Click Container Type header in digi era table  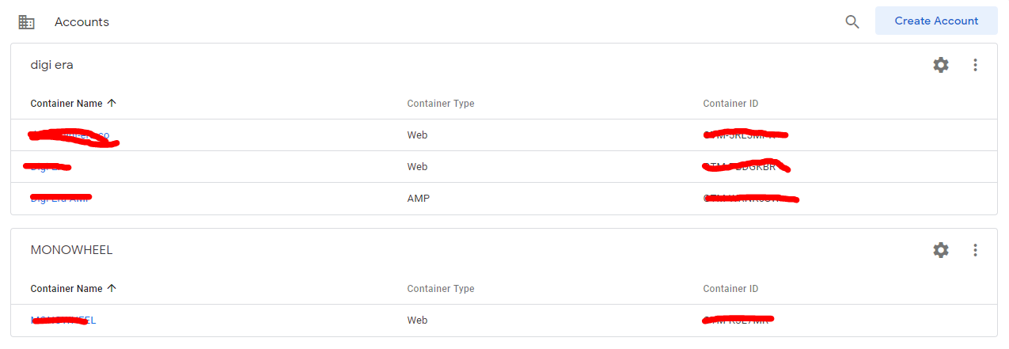[x=441, y=104]
